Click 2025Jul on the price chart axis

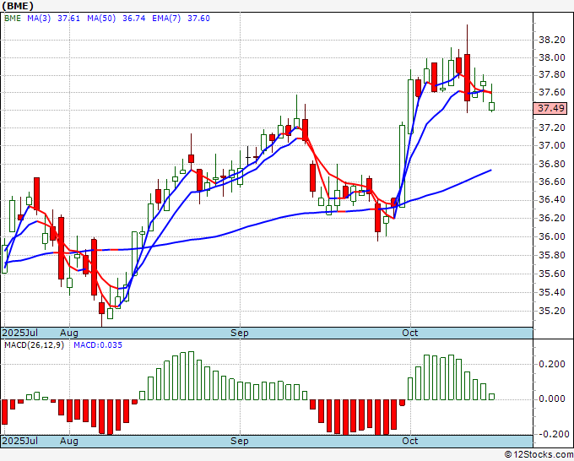point(20,333)
